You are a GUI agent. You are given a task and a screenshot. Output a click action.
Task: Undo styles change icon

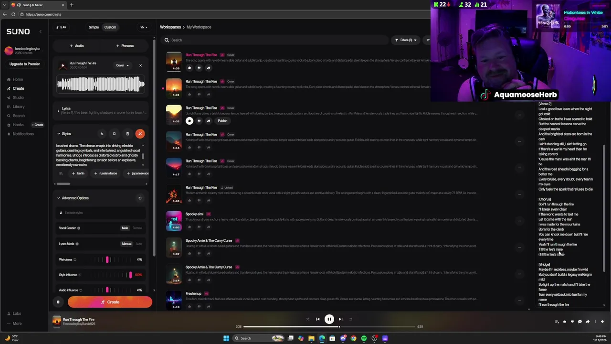102,134
